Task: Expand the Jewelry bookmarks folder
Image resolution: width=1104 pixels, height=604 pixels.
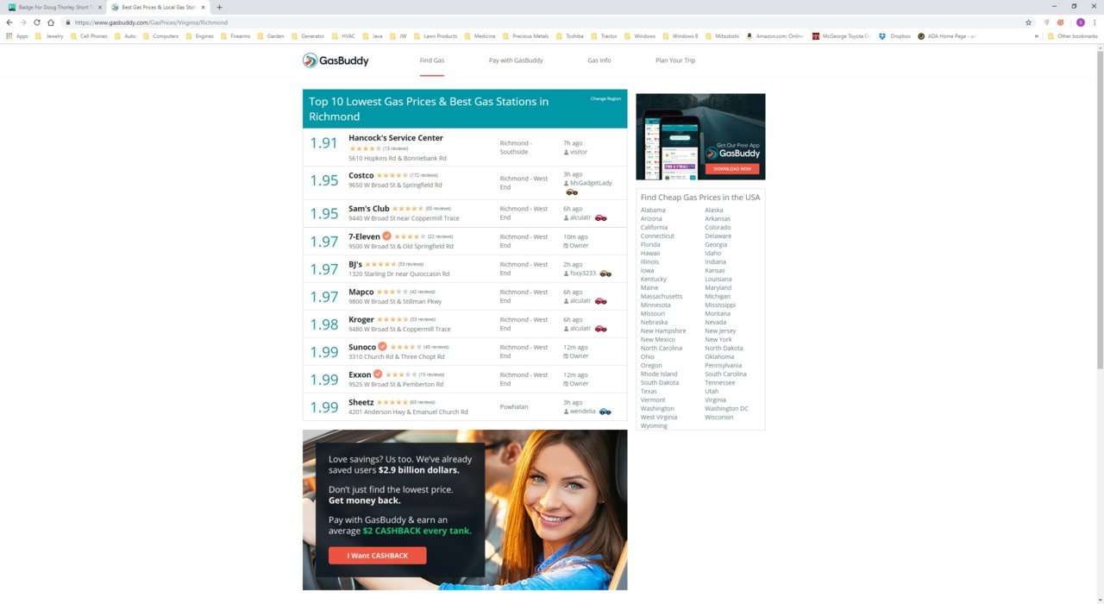Action: [49, 36]
